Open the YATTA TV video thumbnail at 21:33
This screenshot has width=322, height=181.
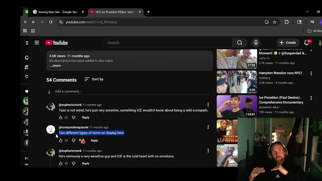tap(237, 59)
